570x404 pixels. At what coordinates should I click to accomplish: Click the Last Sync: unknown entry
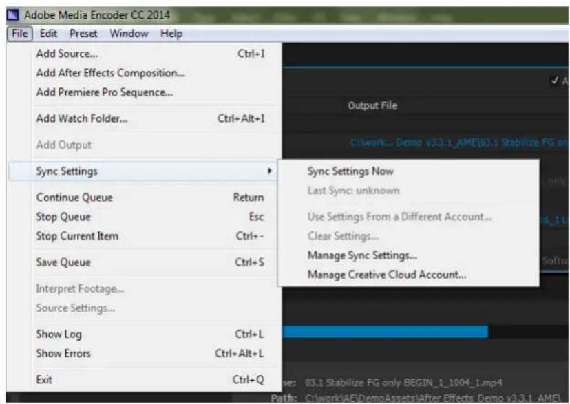point(409,191)
